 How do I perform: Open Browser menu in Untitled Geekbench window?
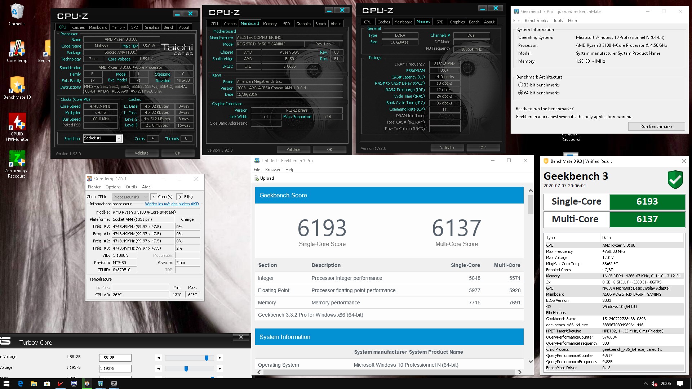272,170
